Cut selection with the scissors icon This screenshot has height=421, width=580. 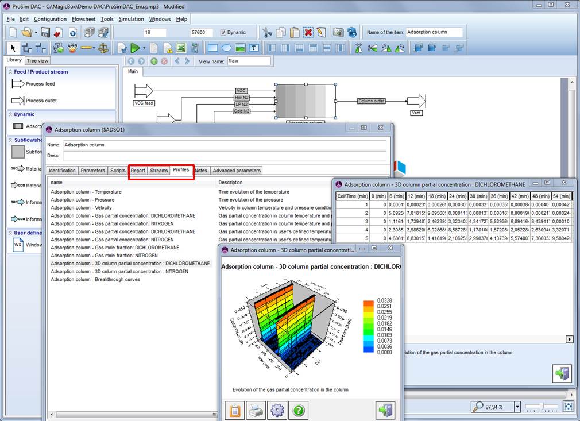pyautogui.click(x=266, y=33)
